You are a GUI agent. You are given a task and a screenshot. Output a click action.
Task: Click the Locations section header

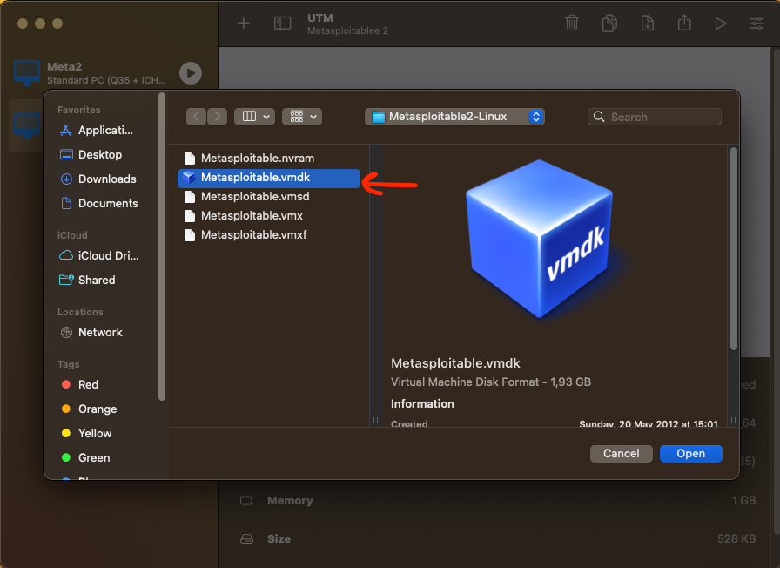point(80,312)
